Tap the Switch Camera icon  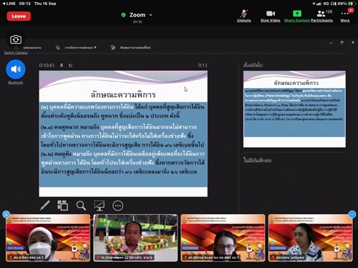point(16,39)
